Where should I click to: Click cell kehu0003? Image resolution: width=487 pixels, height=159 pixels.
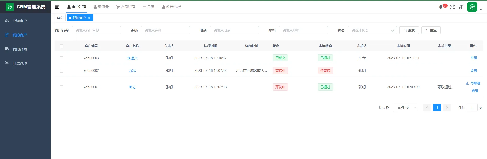click(91, 58)
